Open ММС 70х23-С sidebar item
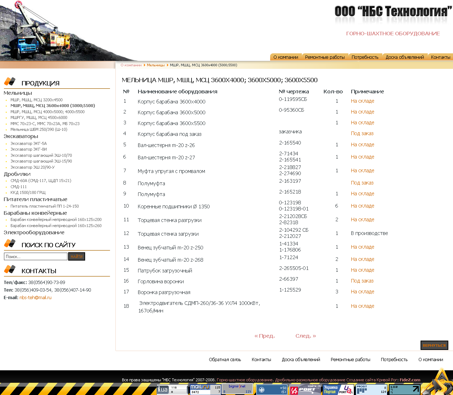 click(45, 124)
